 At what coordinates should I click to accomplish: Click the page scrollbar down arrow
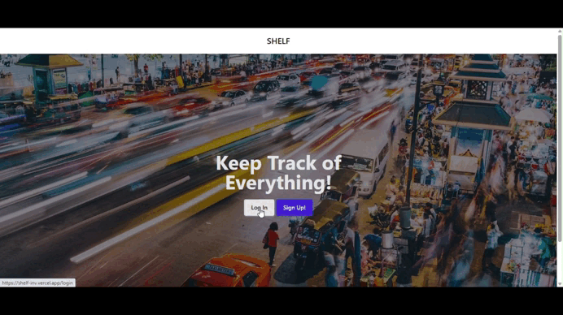[560, 284]
